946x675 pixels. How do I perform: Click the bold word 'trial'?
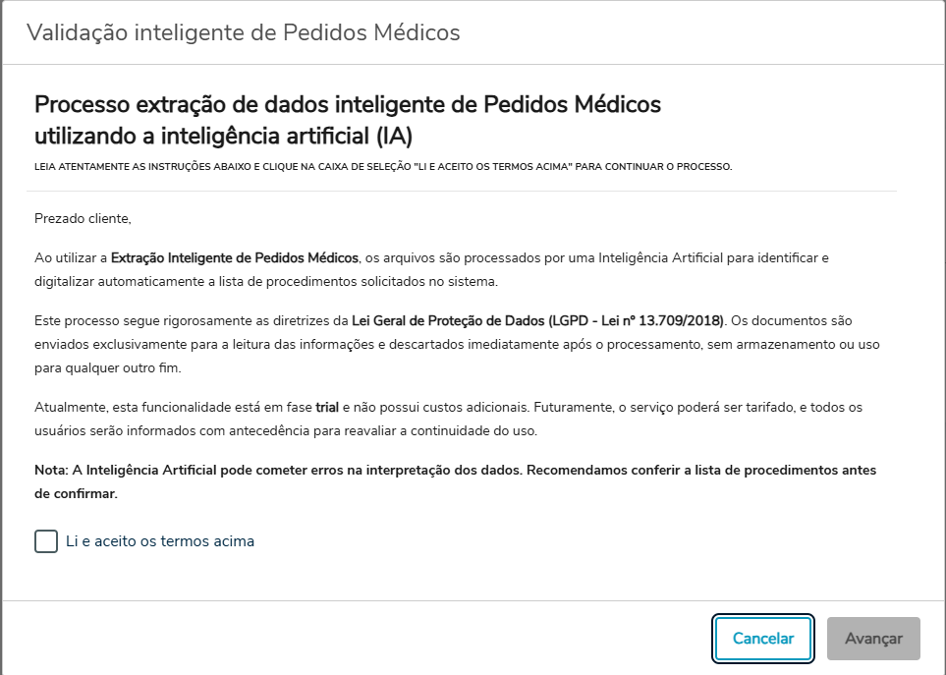327,406
